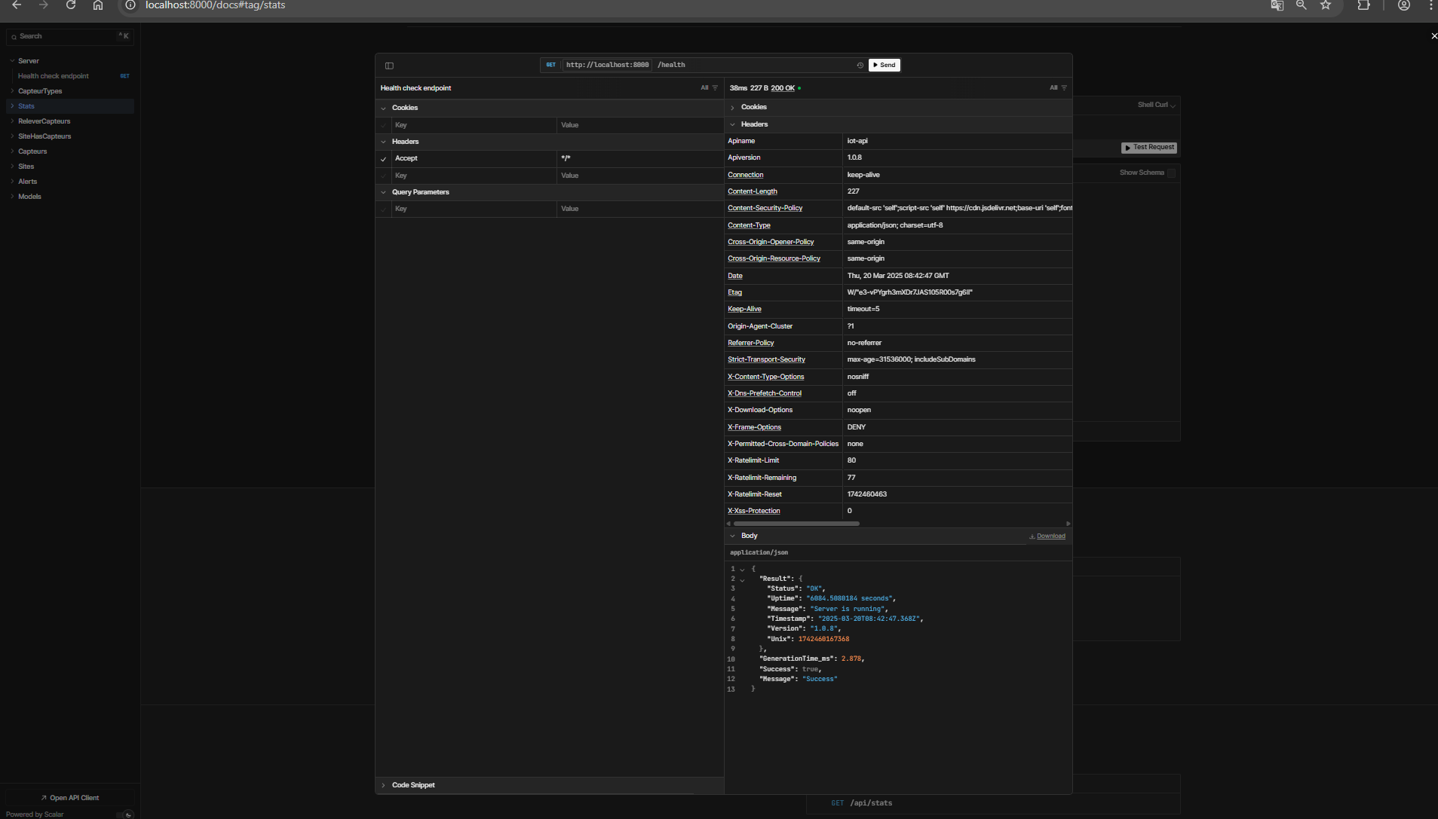
Task: Click the Connection header link
Action: [x=745, y=175]
